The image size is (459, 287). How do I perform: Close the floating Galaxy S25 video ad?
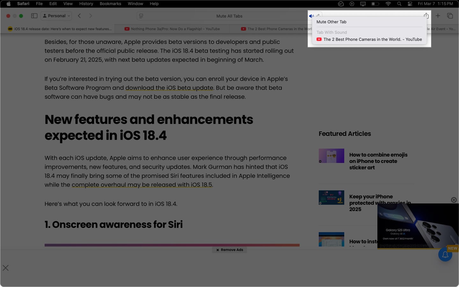tap(454, 200)
